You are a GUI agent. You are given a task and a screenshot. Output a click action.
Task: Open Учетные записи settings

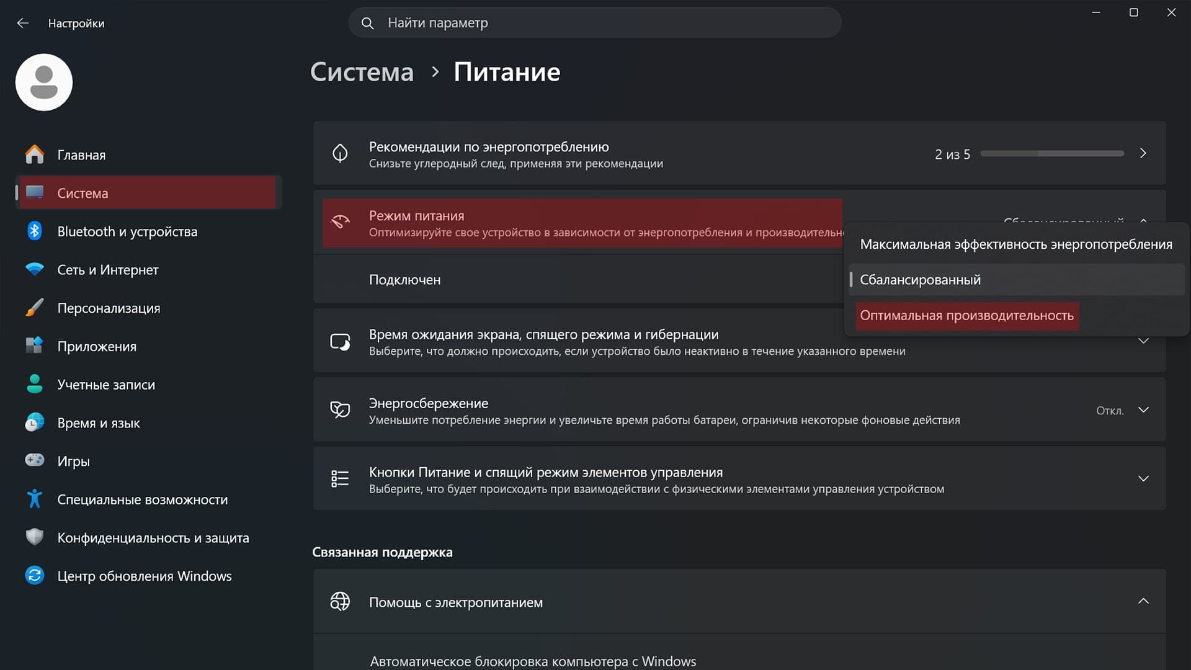coord(149,385)
